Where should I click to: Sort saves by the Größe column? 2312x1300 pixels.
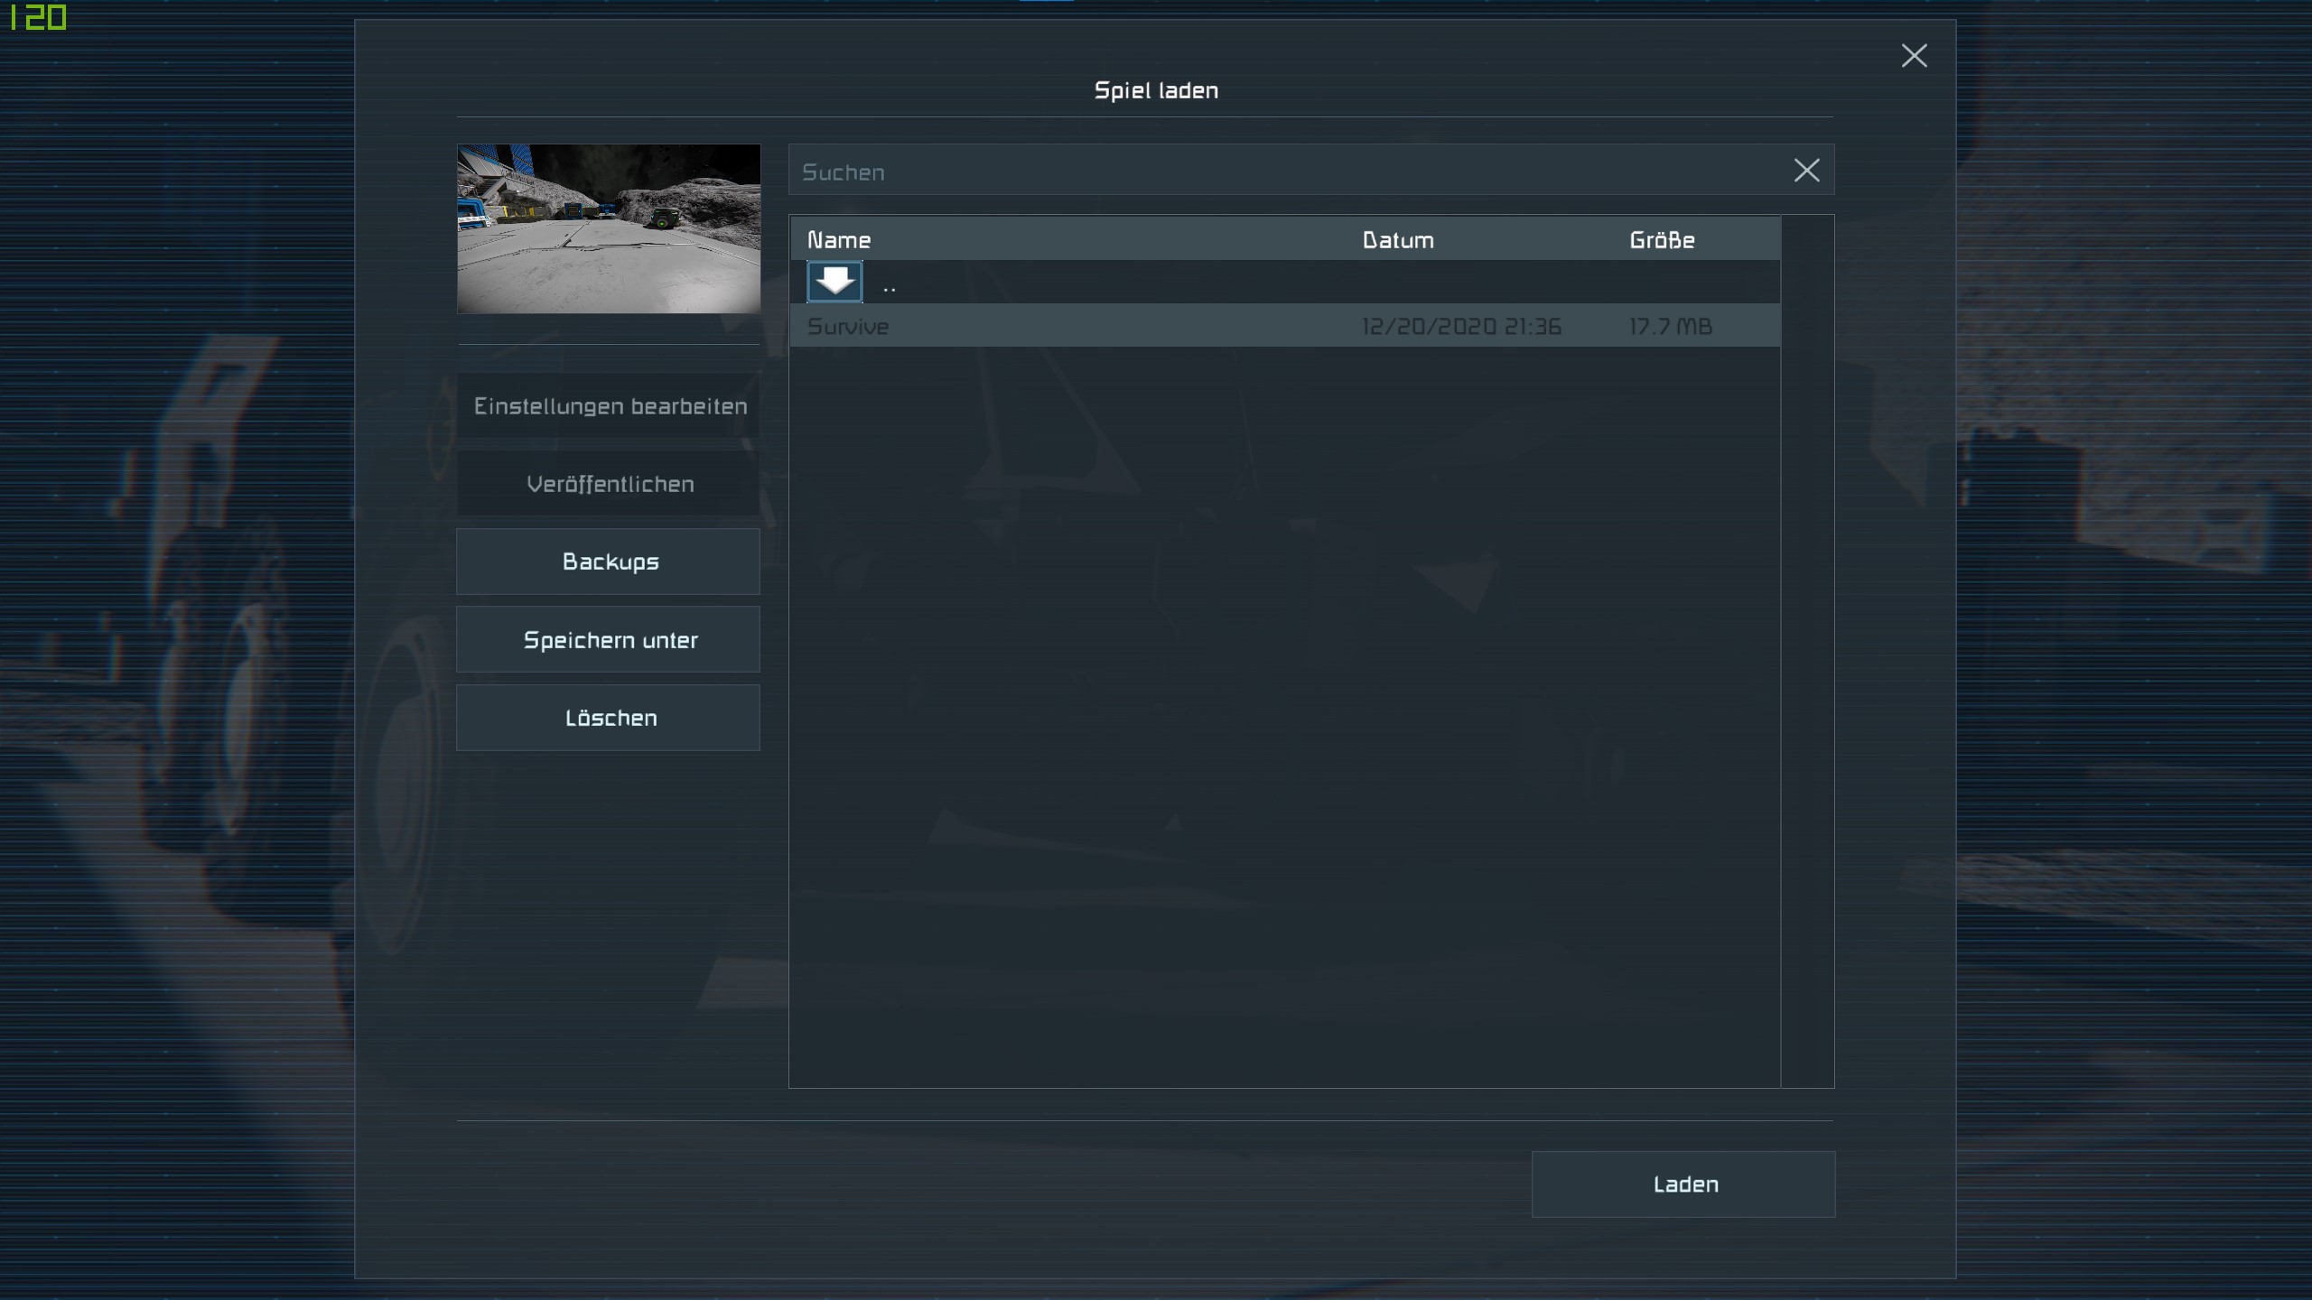click(1662, 240)
